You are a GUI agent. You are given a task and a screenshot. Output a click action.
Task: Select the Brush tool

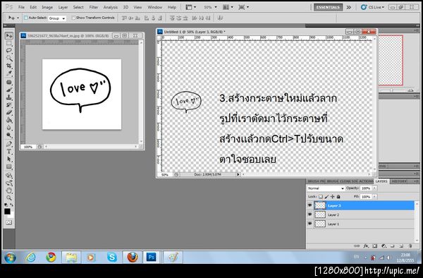click(x=9, y=90)
